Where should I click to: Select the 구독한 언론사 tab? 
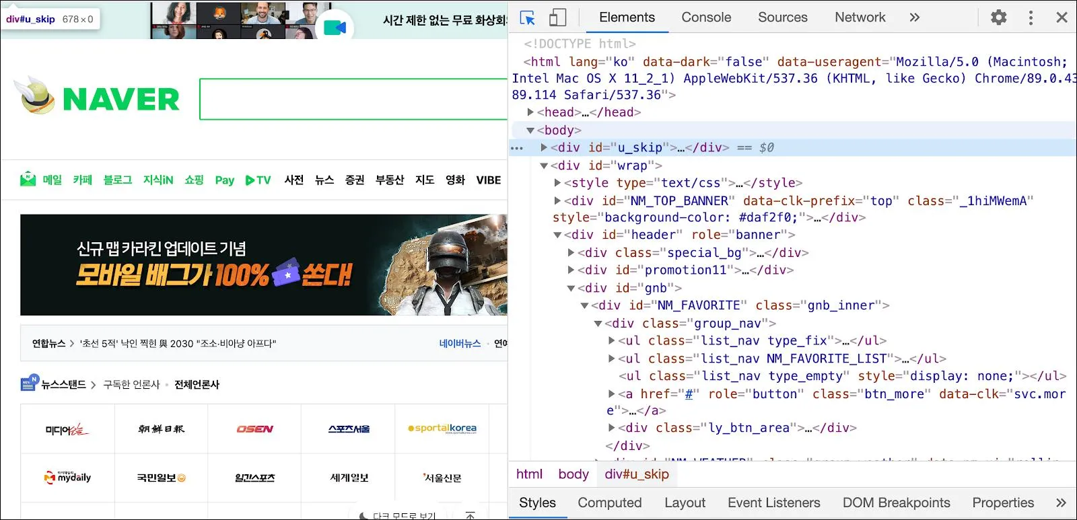pos(131,385)
